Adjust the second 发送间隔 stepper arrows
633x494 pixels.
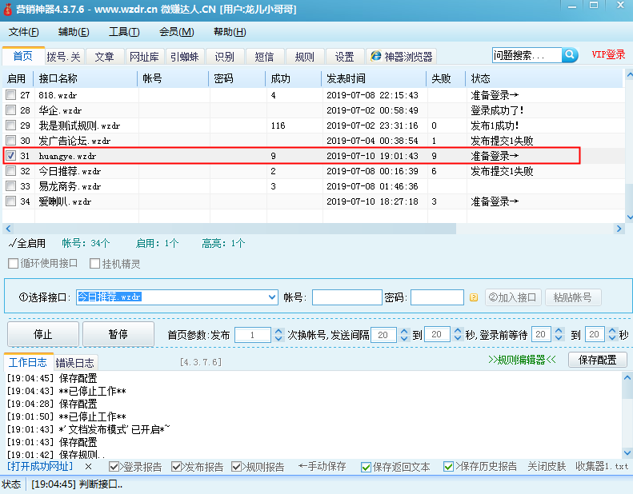[x=458, y=334]
